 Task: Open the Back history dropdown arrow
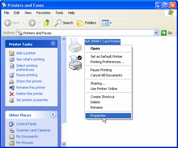(23, 23)
